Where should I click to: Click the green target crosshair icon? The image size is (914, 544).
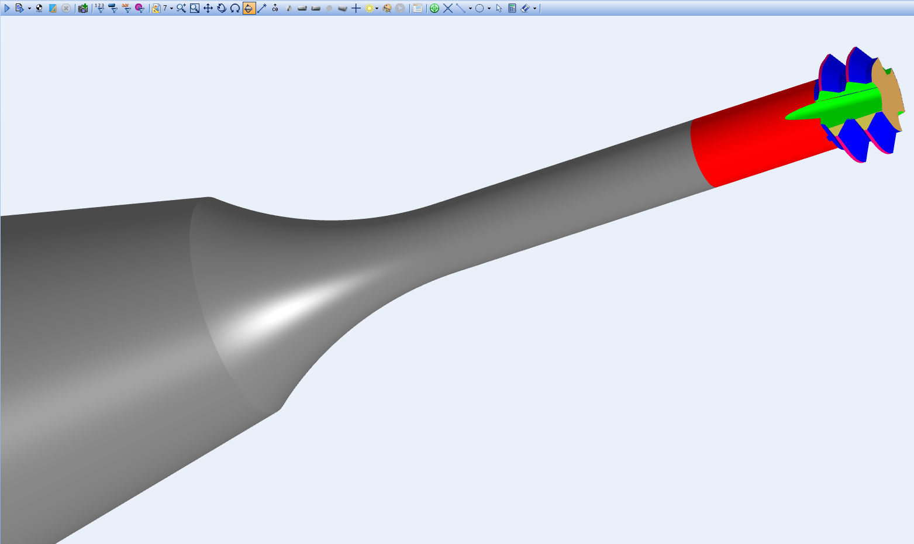pos(434,8)
